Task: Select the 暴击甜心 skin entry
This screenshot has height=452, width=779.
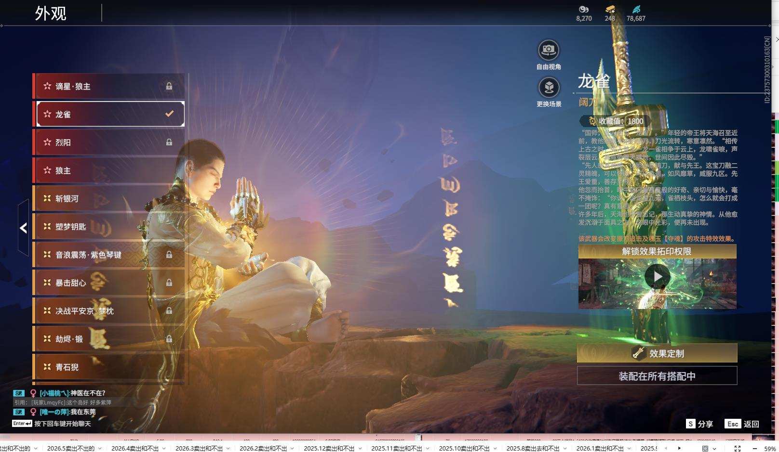Action: tap(109, 283)
